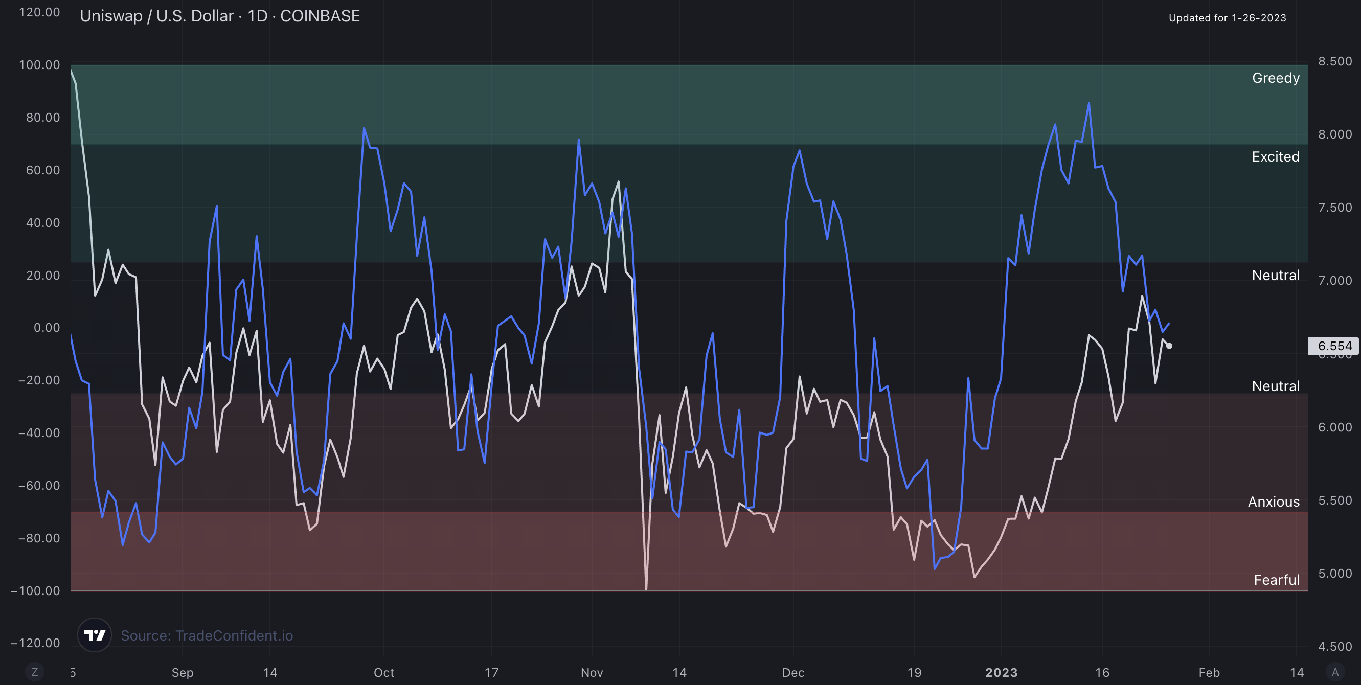Click the Anxious zone label

point(1273,501)
